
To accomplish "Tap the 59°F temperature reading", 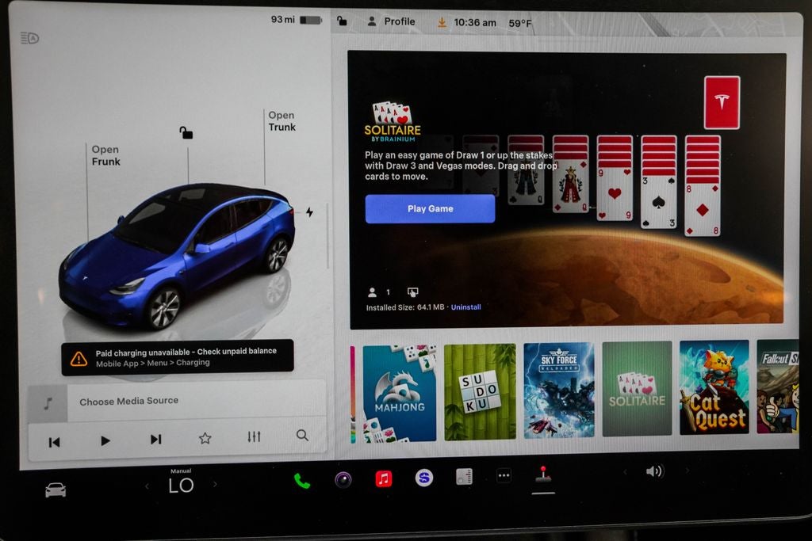I will (520, 23).
